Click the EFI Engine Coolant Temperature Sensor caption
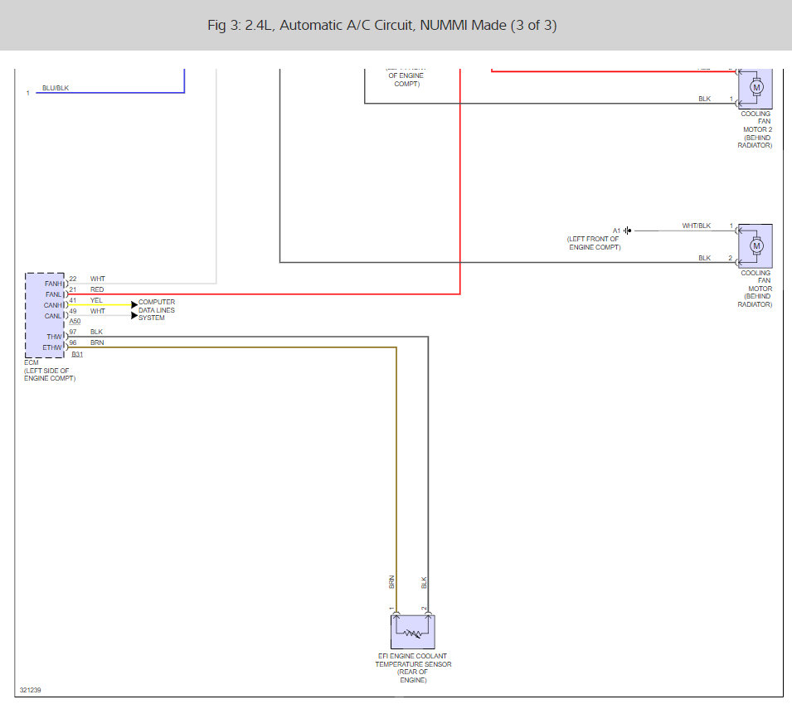 click(413, 668)
